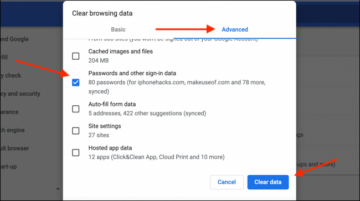360x201 pixels.
Task: Click the Cancel button
Action: pyautogui.click(x=227, y=182)
